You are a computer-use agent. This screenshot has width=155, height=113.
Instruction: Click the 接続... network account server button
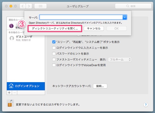(x=100, y=86)
